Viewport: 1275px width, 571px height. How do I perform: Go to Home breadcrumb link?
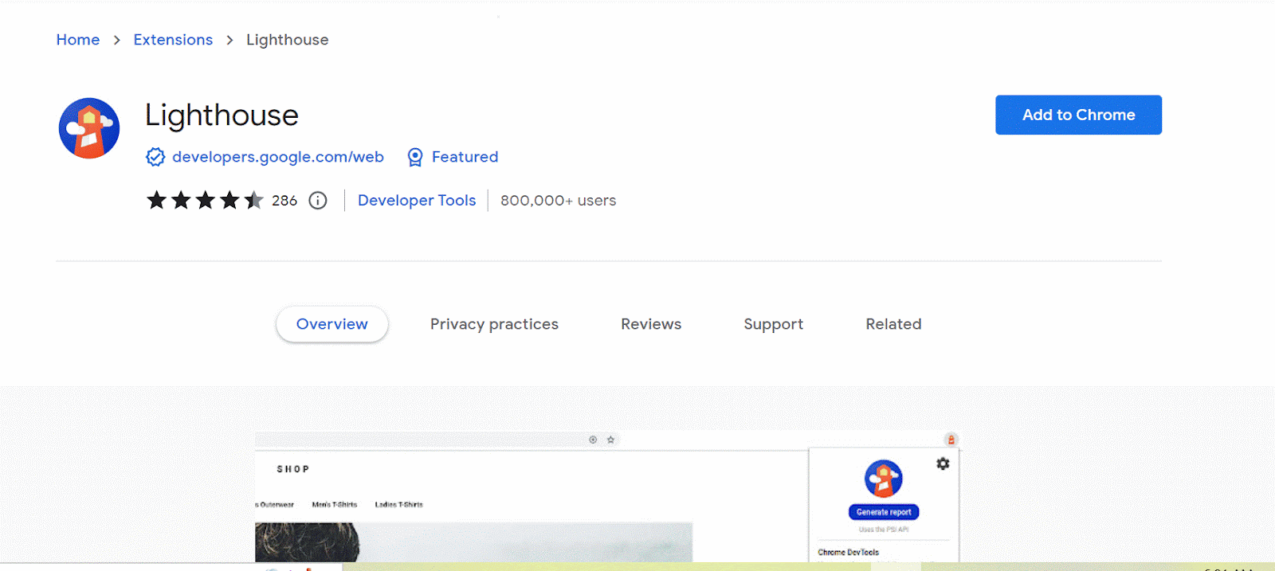click(78, 40)
